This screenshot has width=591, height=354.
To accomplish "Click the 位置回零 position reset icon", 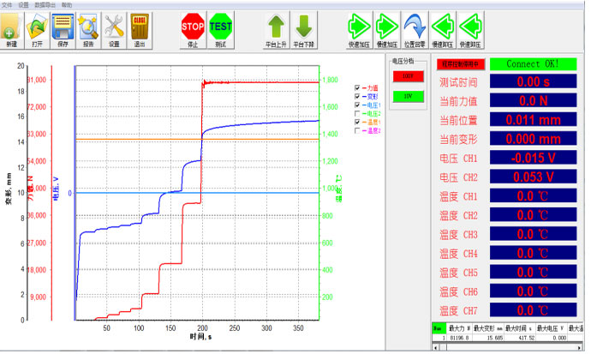I will (415, 29).
